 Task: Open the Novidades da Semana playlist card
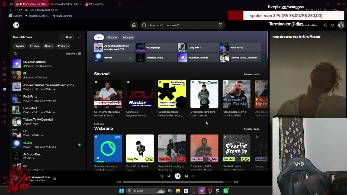(x=108, y=99)
